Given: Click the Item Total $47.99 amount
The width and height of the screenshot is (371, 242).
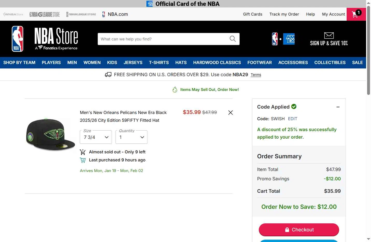Looking at the screenshot, I should tap(333, 169).
